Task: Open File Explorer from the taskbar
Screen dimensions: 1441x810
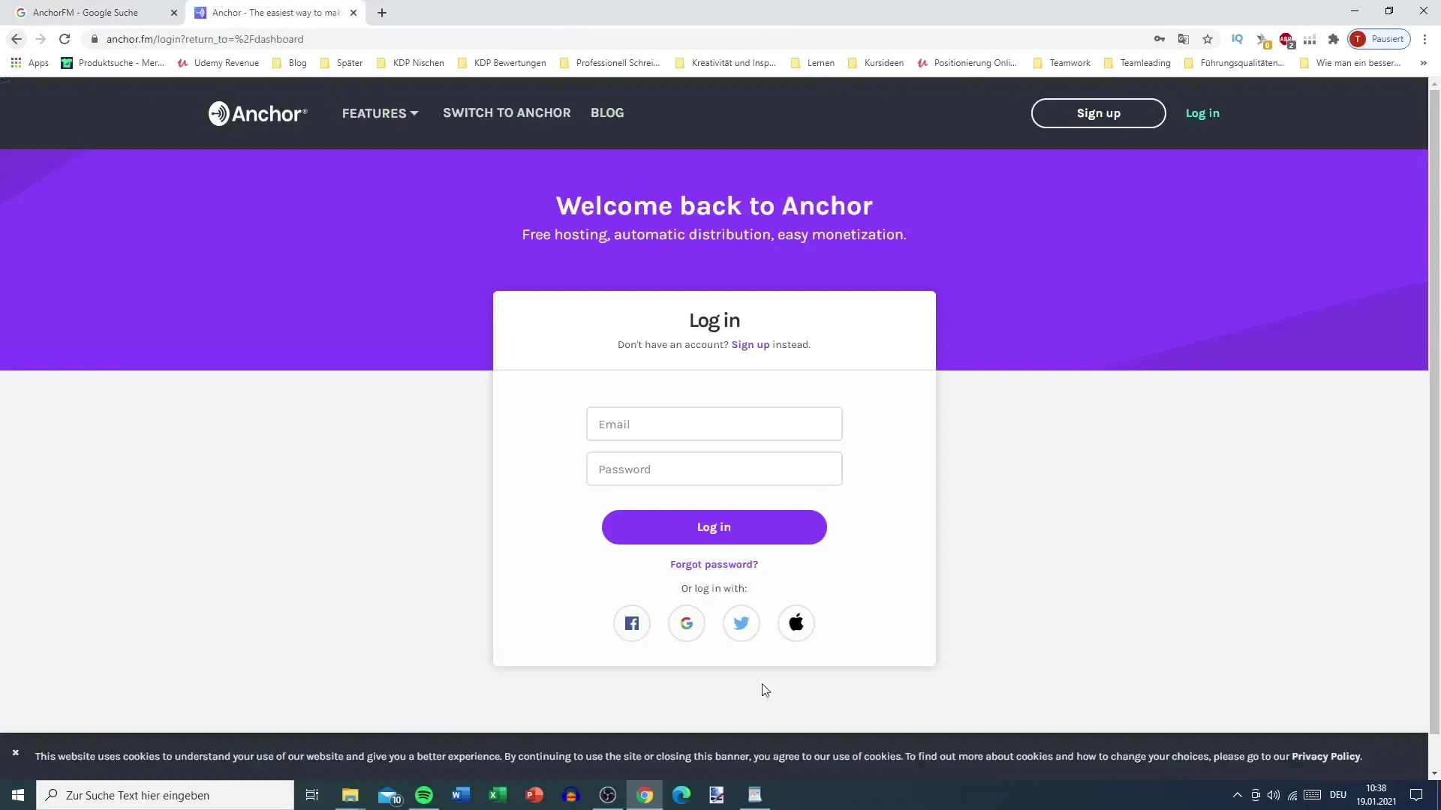Action: pyautogui.click(x=350, y=795)
